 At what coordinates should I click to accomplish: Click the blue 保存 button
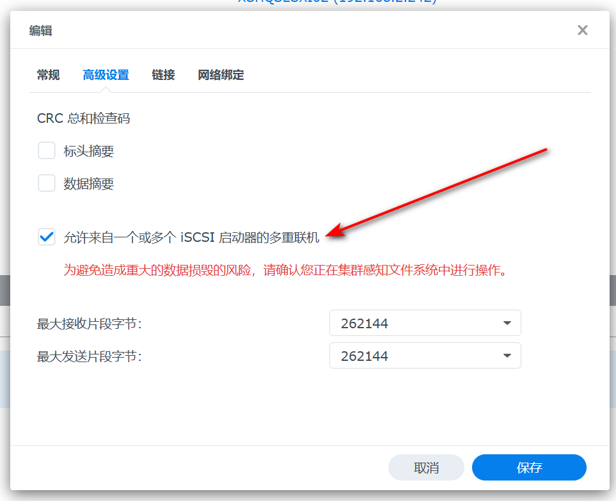point(529,468)
